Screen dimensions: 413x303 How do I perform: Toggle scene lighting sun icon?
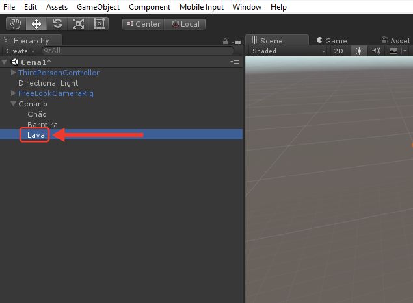359,51
